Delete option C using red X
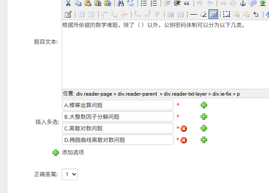 click(184, 128)
